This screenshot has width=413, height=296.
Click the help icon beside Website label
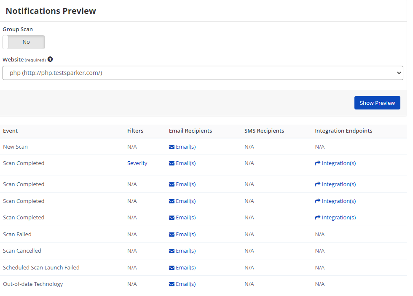(50, 59)
